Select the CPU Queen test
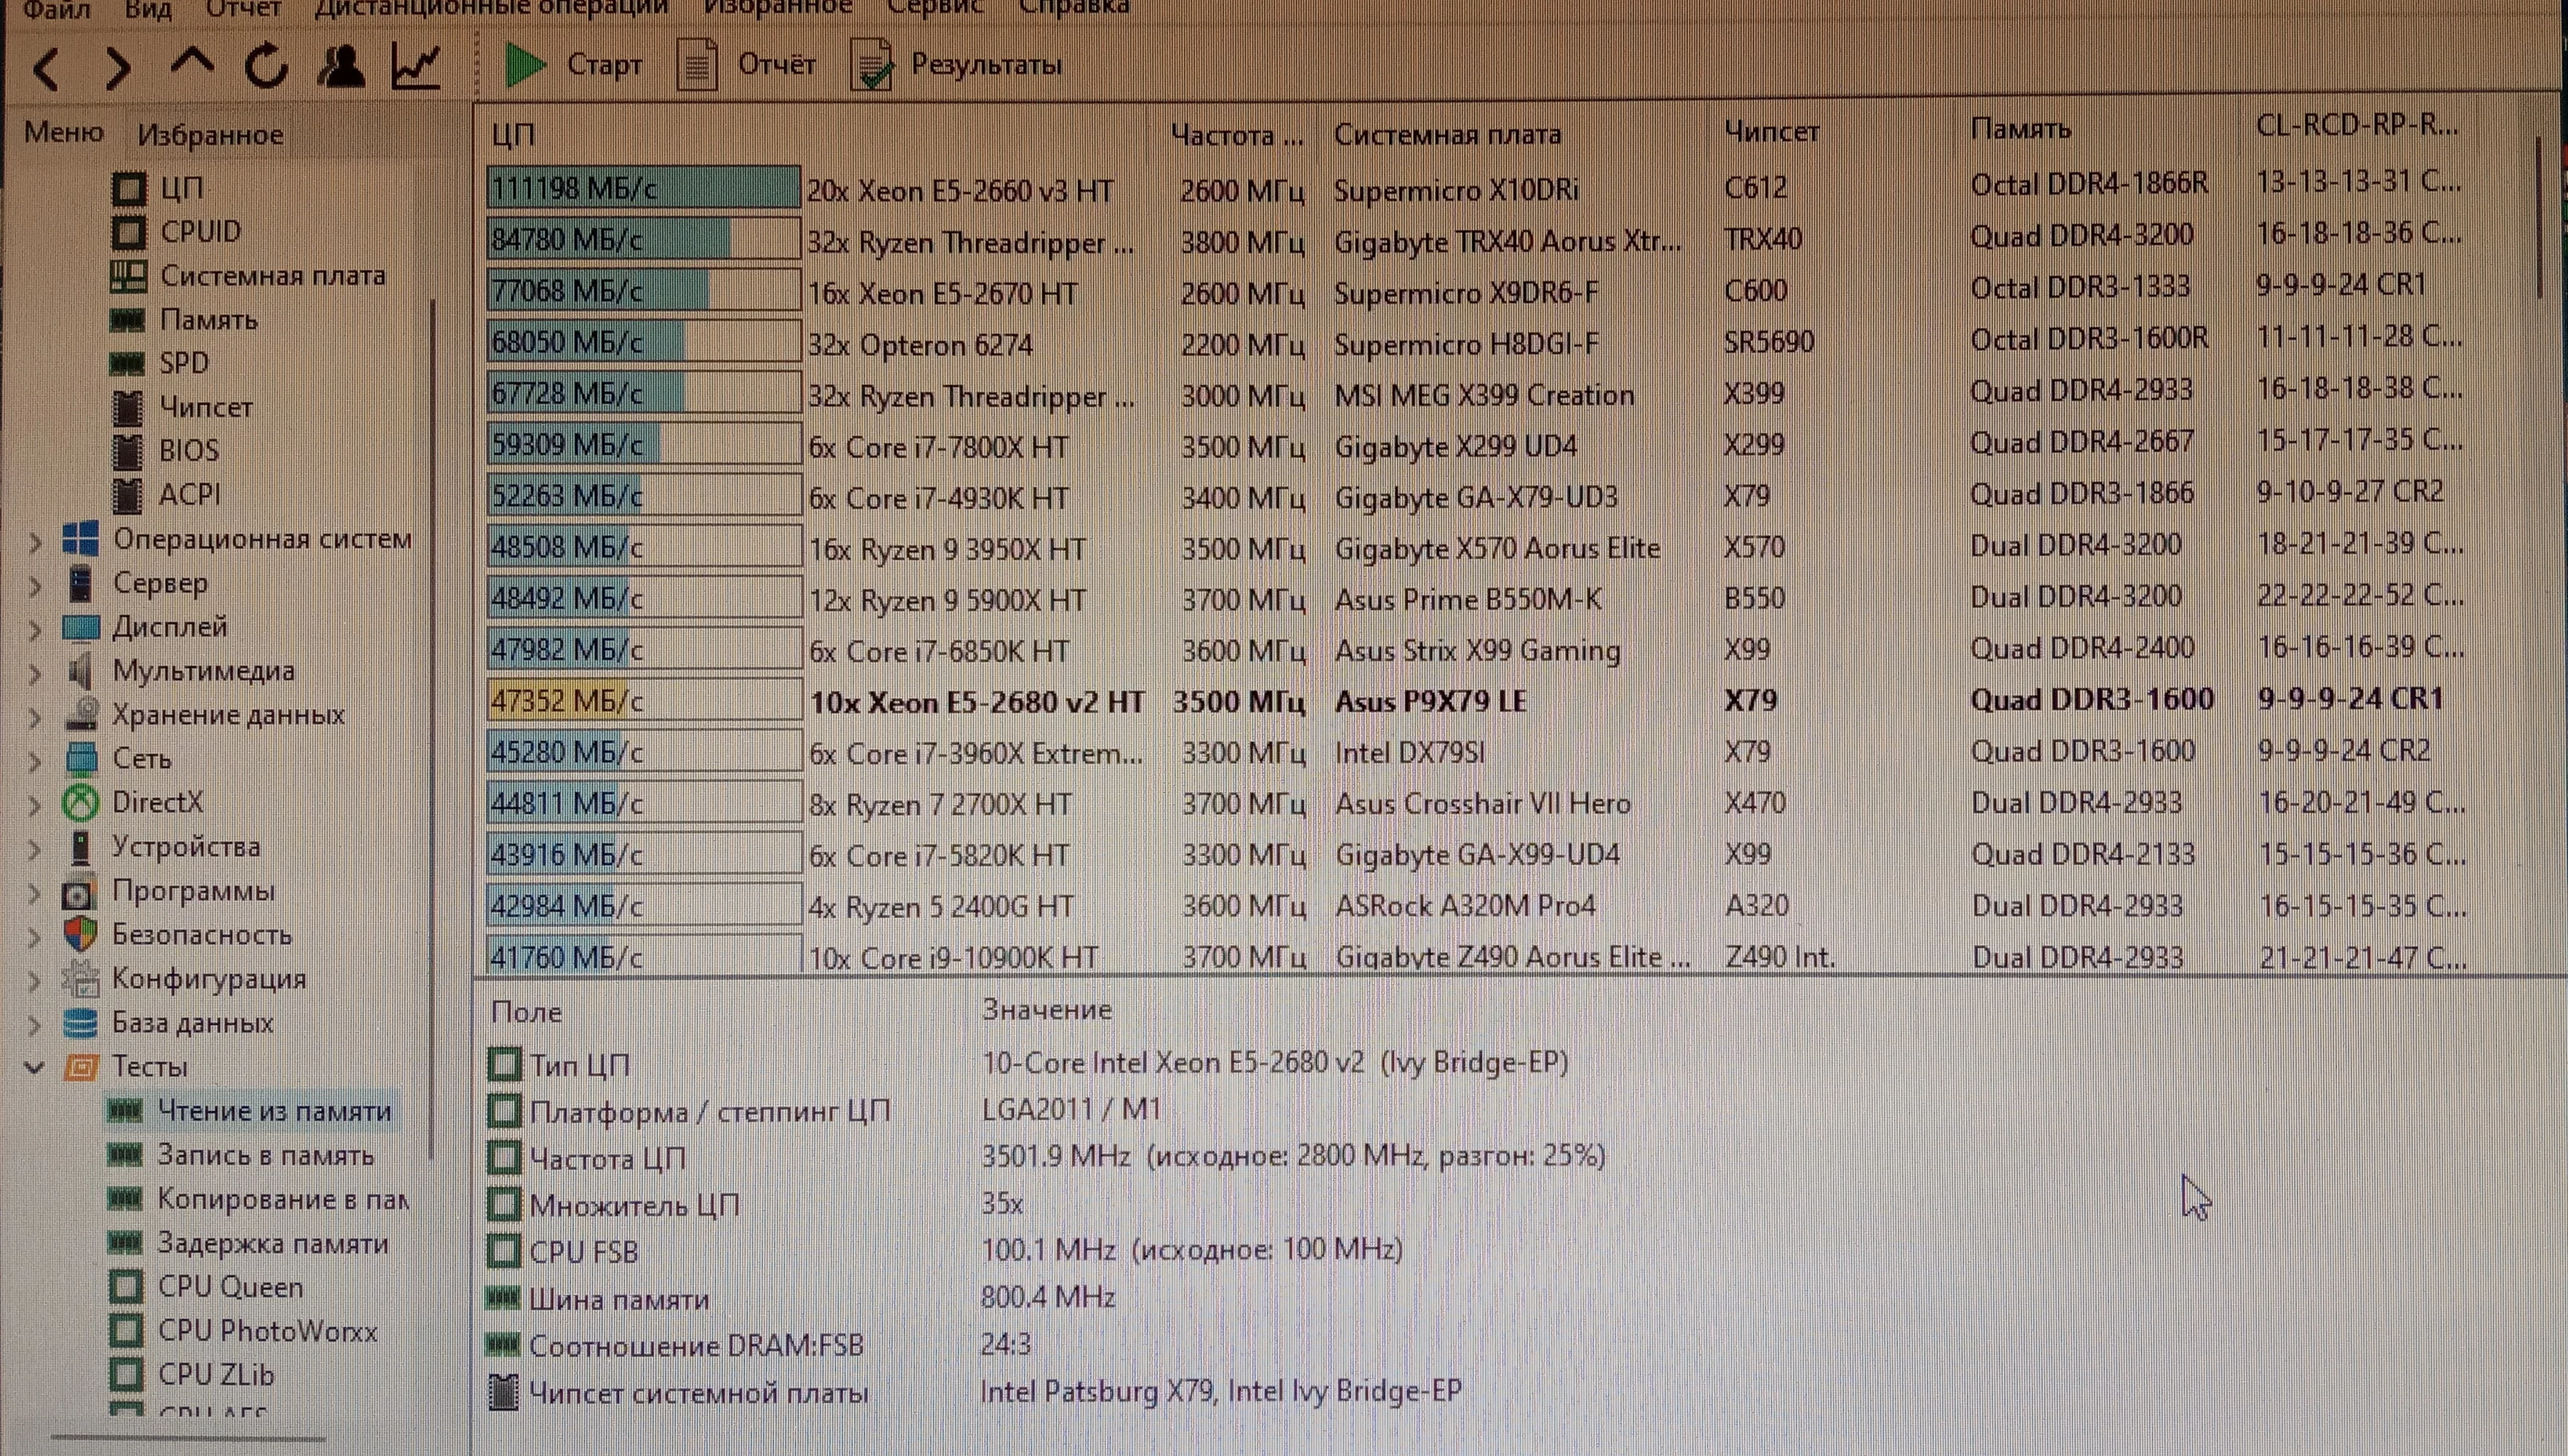The image size is (2568, 1456). pyautogui.click(x=230, y=1287)
